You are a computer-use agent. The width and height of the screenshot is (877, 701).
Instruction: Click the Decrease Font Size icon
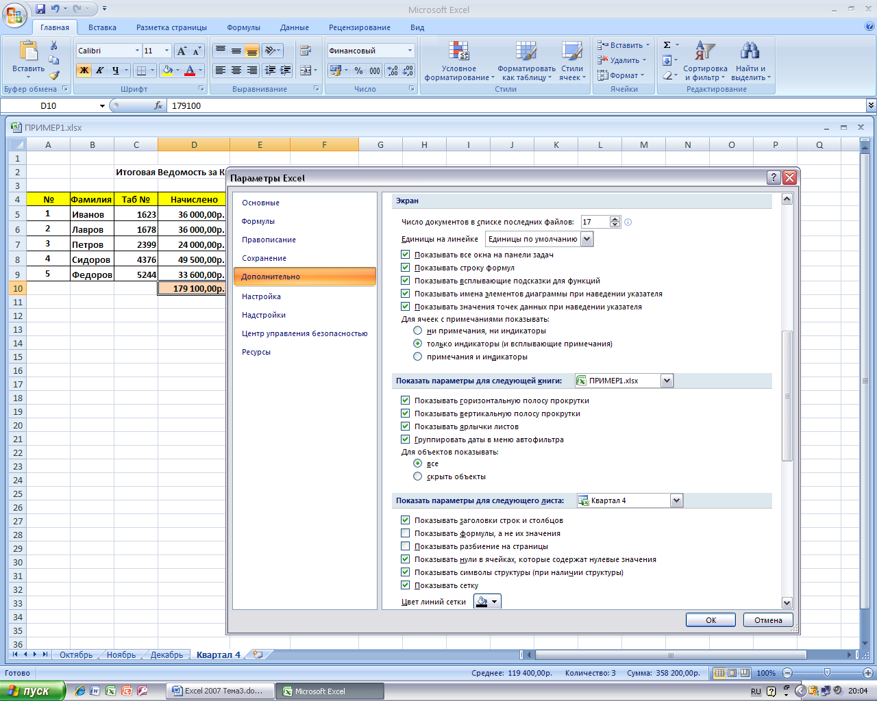click(x=197, y=51)
